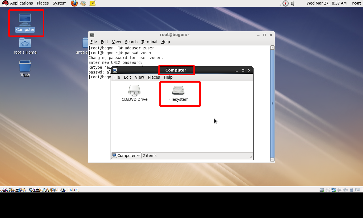Open the Terminal menu in the terminal window
Screen dimensions: 363x218
point(149,42)
